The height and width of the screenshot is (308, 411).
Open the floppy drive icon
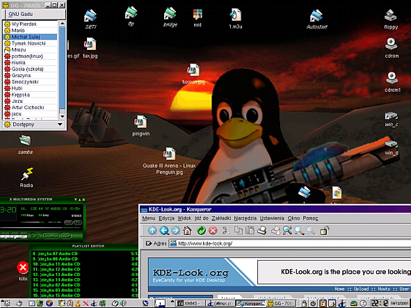click(391, 19)
